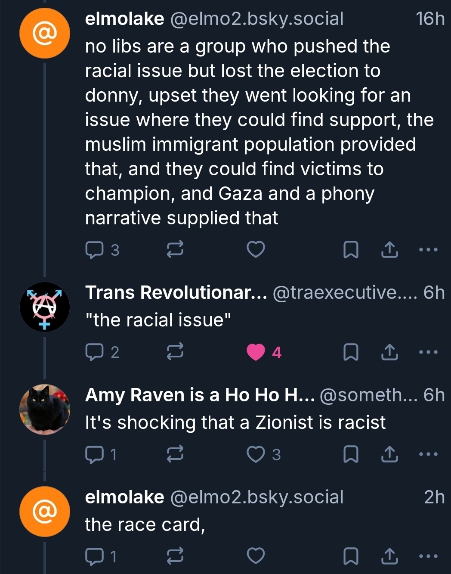Open Trans Revolutionary's anarchist symbol avatar
The height and width of the screenshot is (574, 451).
(x=45, y=307)
